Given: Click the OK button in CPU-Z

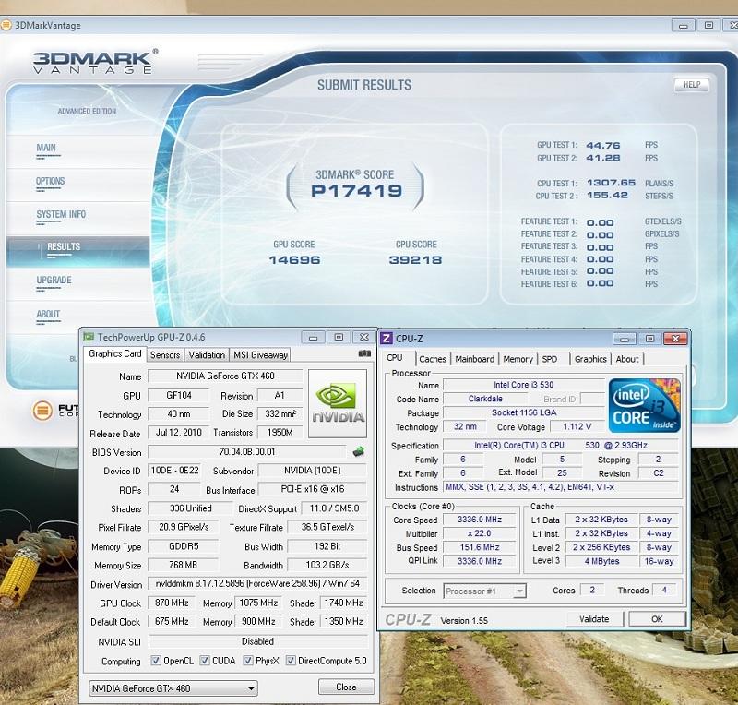Looking at the screenshot, I should [657, 619].
